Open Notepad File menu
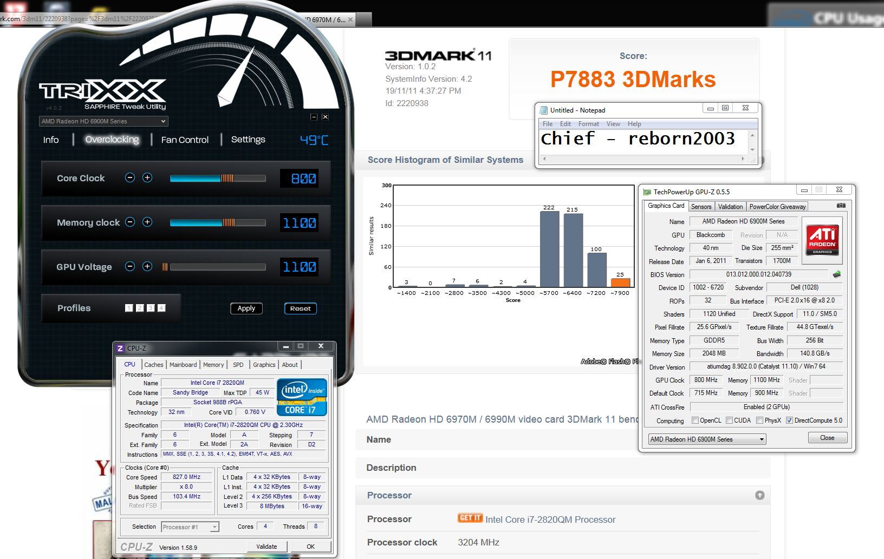The height and width of the screenshot is (559, 884). tap(548, 124)
